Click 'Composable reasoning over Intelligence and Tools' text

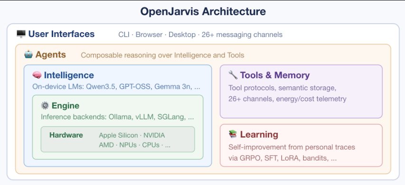click(x=162, y=55)
